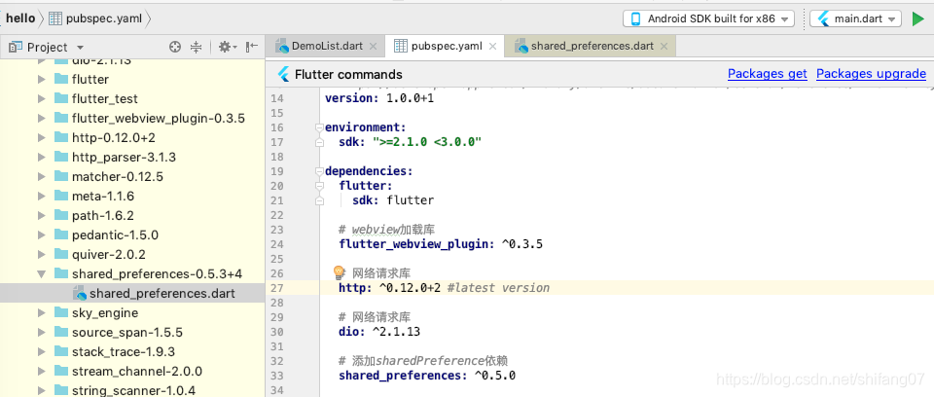The image size is (934, 397).
Task: Collapse the shared_preferences-0.5.3+4 folder
Action: click(41, 273)
